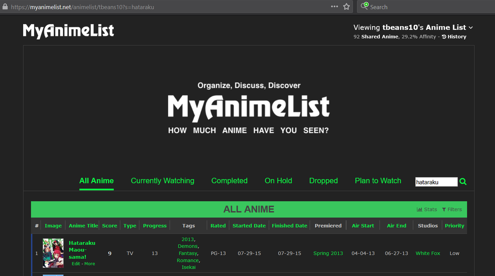Screen dimensions: 495x276
Task: Click the MyAnimeList logo at top left
Action: [68, 31]
